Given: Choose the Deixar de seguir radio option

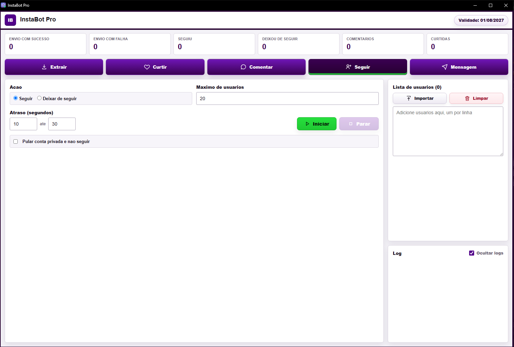Looking at the screenshot, I should coord(39,98).
